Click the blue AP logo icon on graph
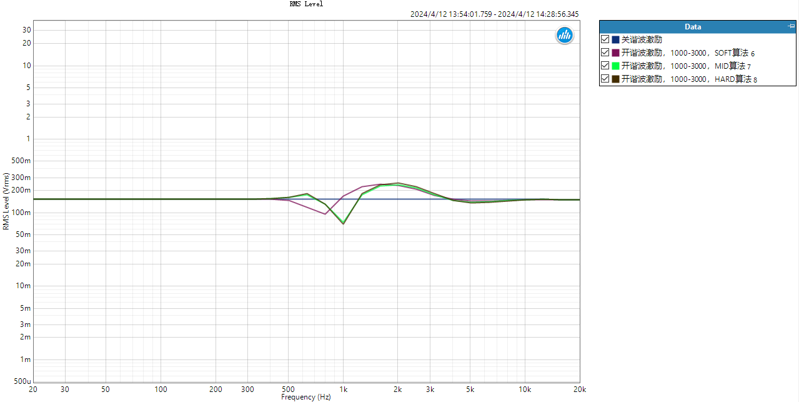The width and height of the screenshot is (799, 402). (565, 36)
